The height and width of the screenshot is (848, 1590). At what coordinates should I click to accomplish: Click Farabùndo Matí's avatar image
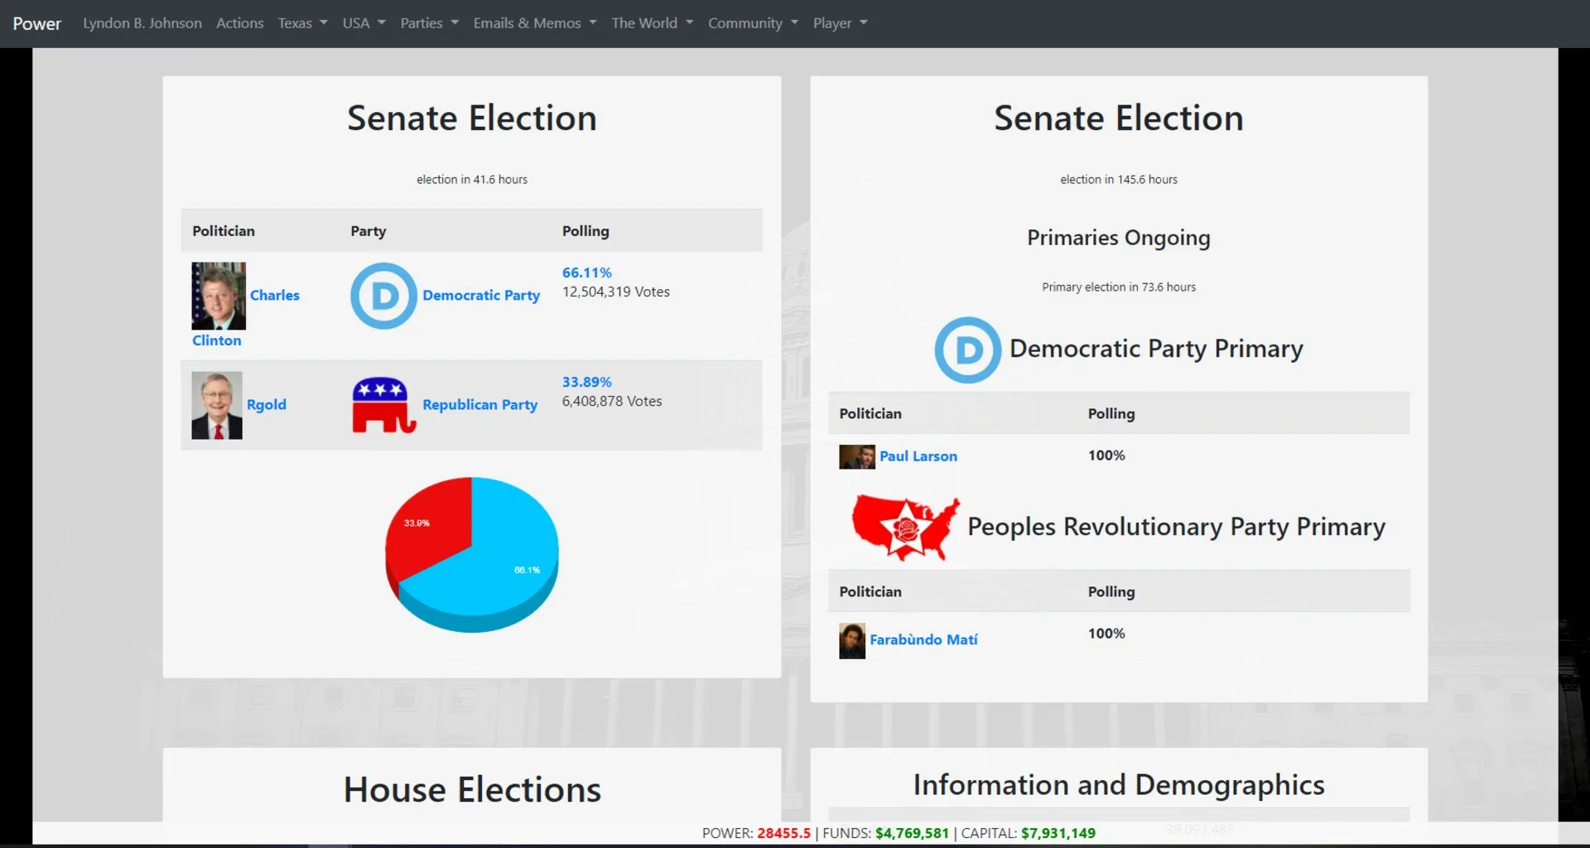click(x=852, y=641)
